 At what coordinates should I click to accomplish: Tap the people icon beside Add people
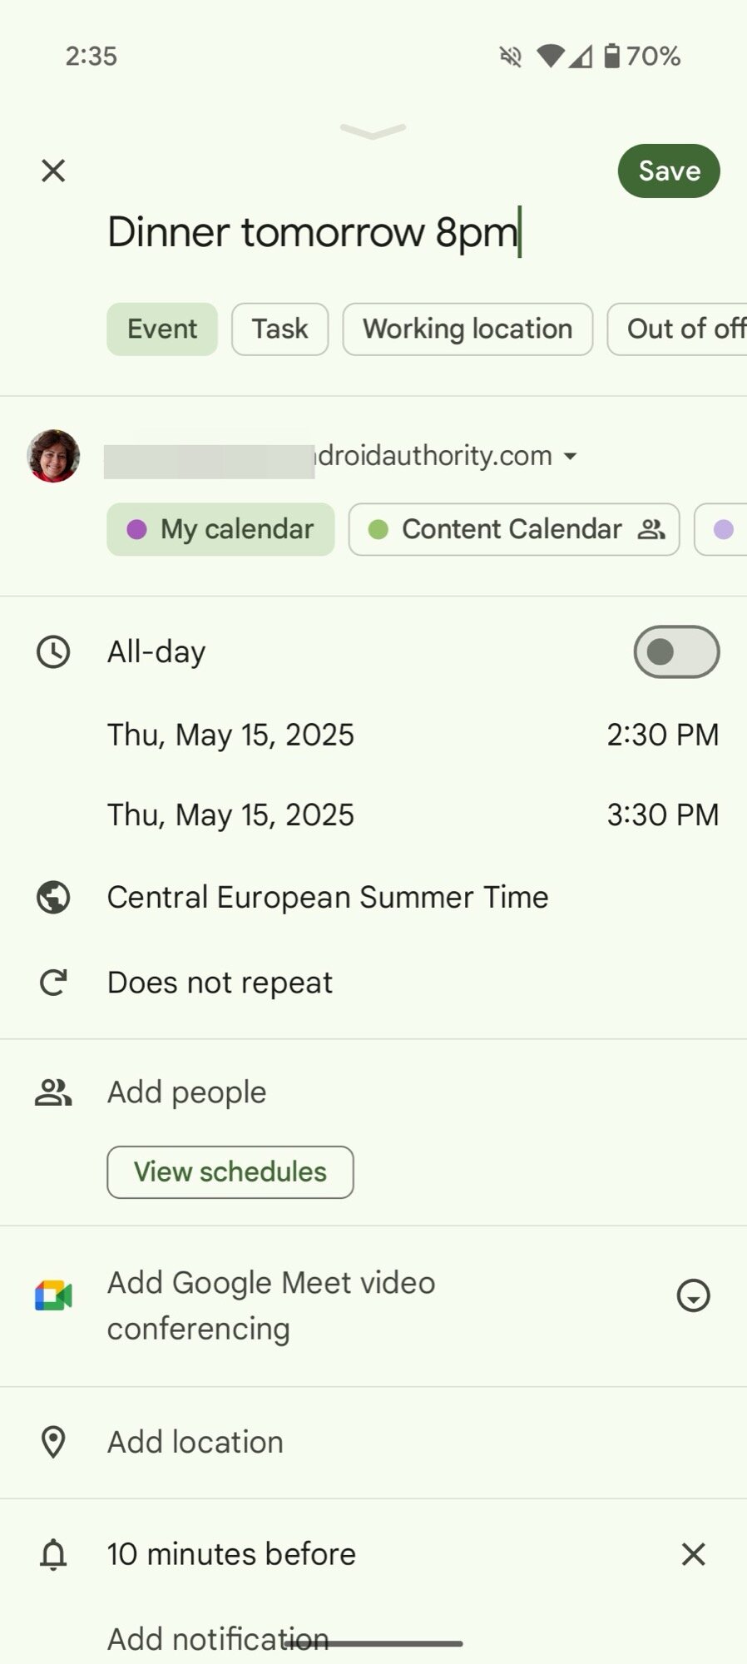point(53,1092)
